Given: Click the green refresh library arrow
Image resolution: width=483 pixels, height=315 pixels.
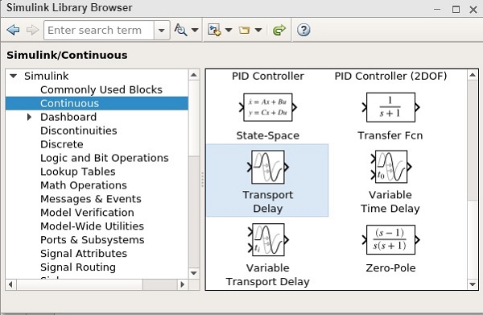Looking at the screenshot, I should point(279,30).
